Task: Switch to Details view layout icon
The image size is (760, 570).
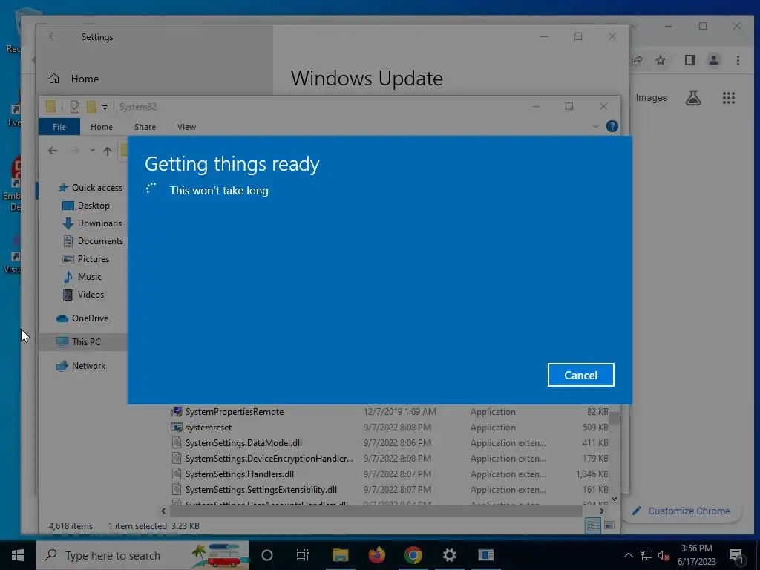Action: pos(593,525)
